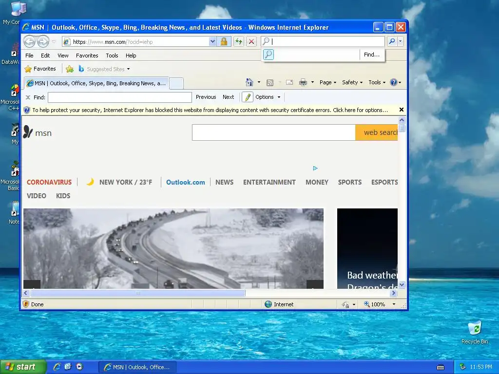Click the Home icon in command bar
Image resolution: width=499 pixels, height=374 pixels.
coord(249,82)
